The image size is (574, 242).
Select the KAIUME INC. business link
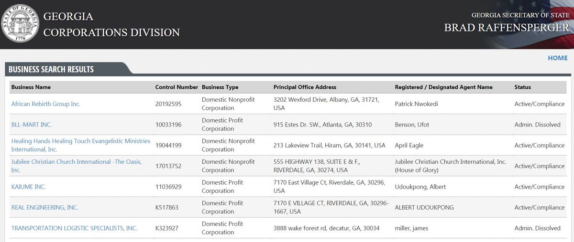29,187
